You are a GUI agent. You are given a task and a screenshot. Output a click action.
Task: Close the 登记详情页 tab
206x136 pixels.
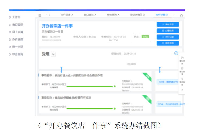tap(144, 15)
